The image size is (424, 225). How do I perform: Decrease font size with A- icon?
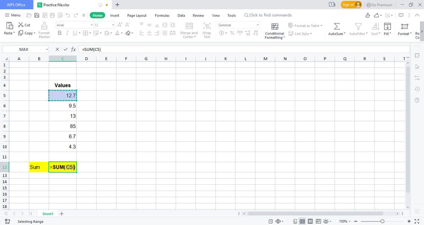[127, 25]
